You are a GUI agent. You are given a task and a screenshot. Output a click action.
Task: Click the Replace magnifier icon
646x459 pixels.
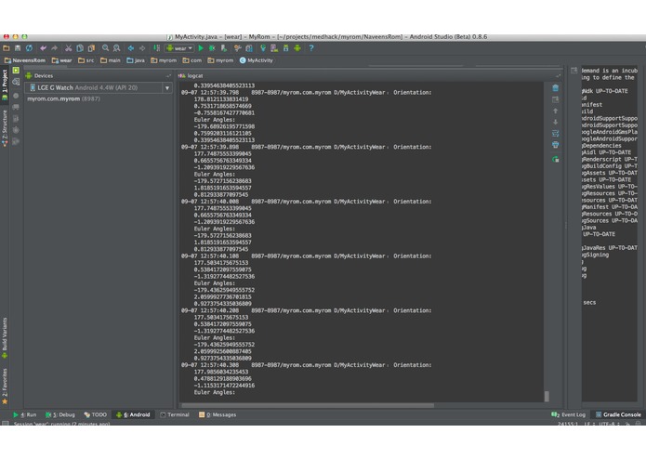117,48
